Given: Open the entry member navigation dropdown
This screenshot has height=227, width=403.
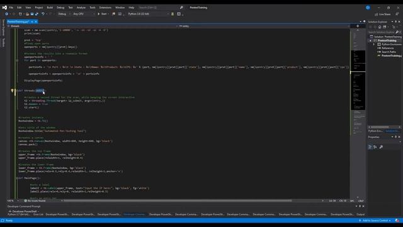Looking at the screenshot, I should (x=264, y=26).
